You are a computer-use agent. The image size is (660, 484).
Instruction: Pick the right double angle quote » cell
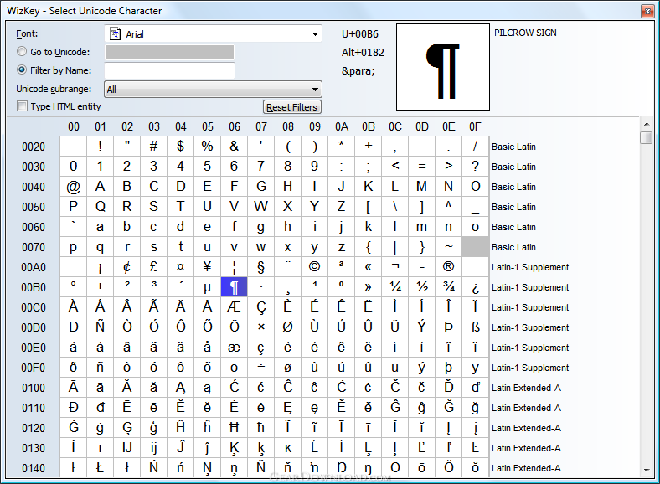368,287
